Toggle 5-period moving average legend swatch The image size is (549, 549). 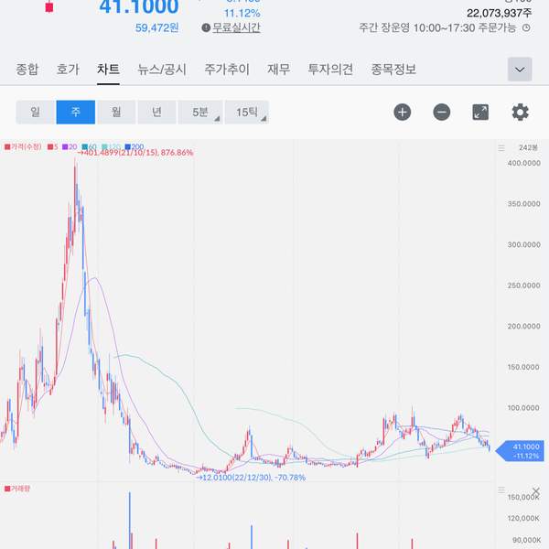tap(51, 147)
